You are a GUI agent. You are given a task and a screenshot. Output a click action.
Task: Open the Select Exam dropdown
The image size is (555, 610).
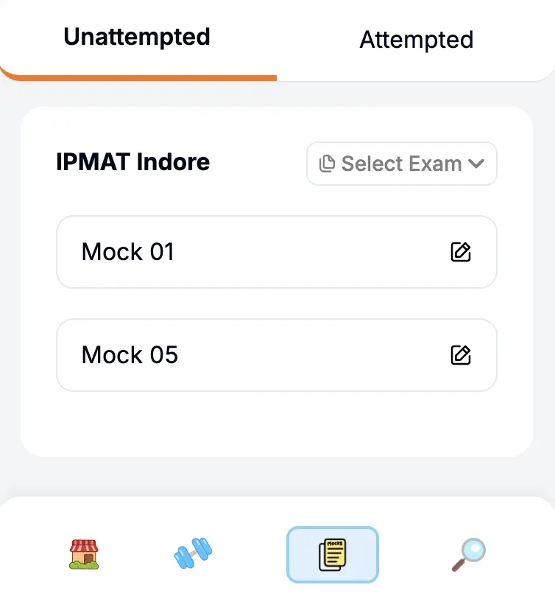click(401, 164)
